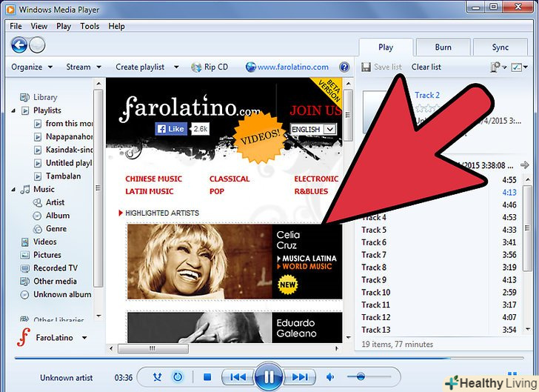Skip to the next track
539x392 pixels.
(x=299, y=377)
